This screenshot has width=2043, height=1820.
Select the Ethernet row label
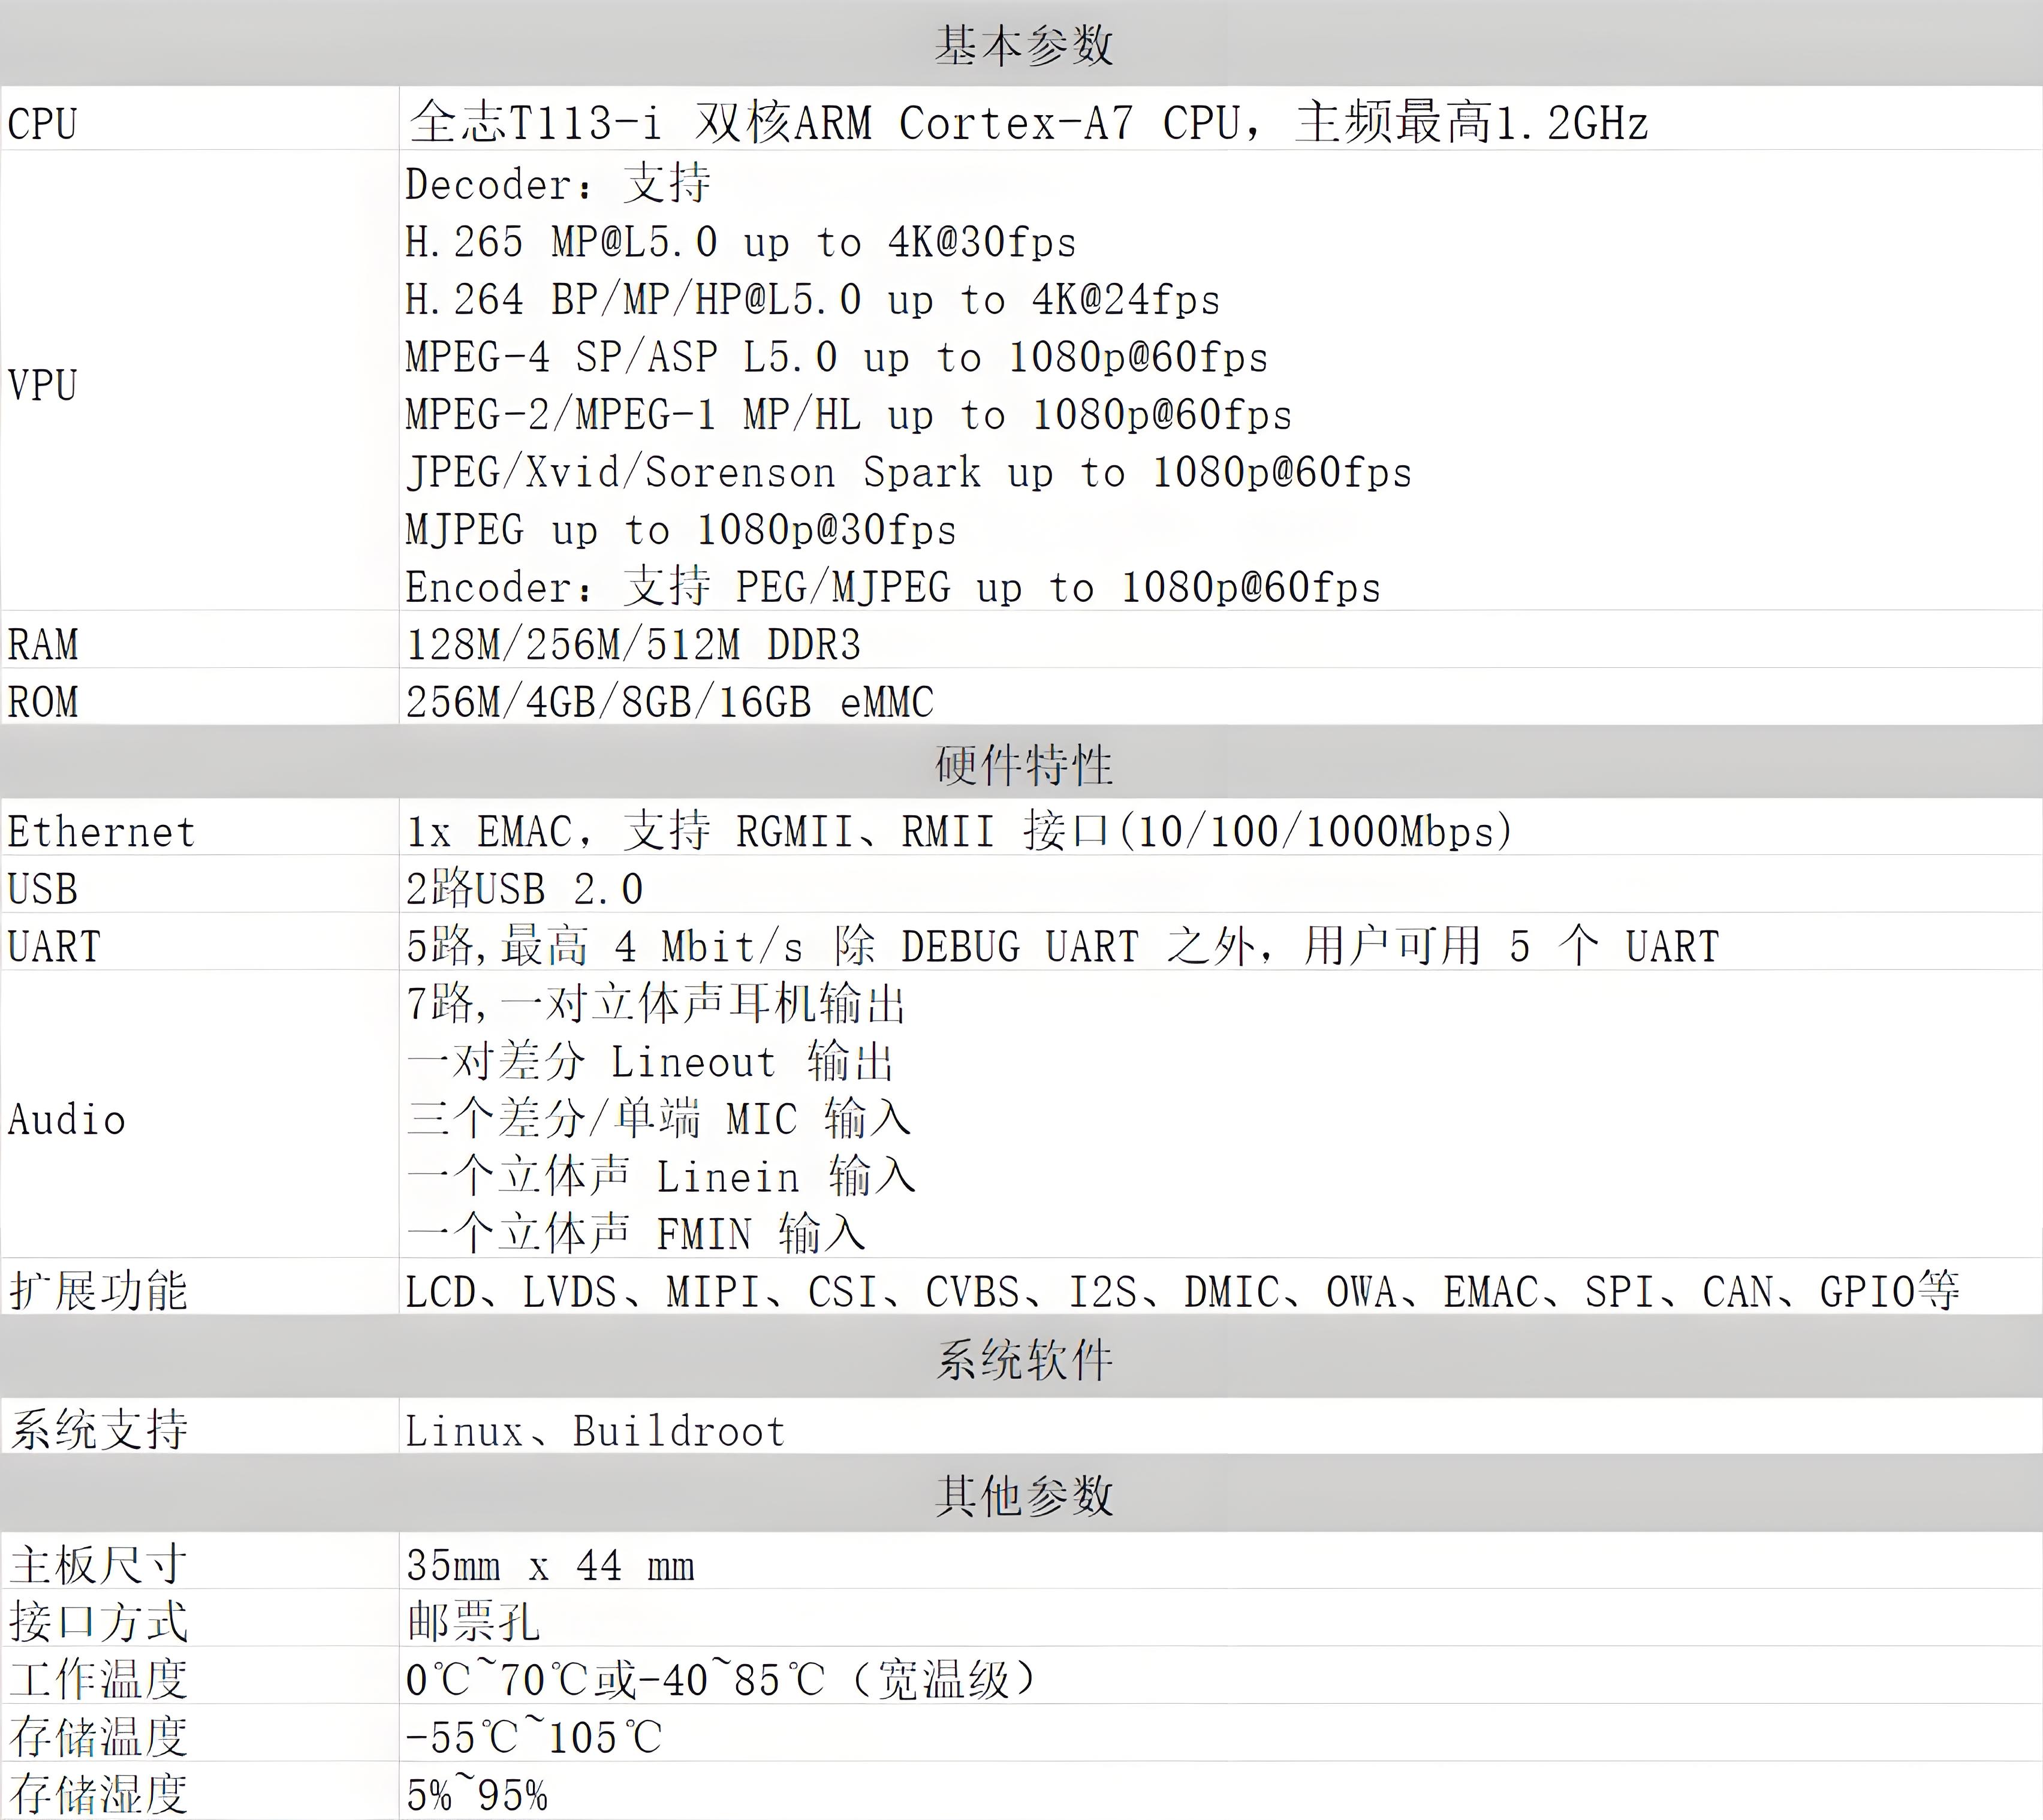(101, 832)
